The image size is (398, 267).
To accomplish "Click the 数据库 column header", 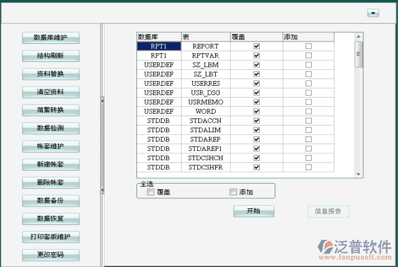I will pyautogui.click(x=158, y=37).
